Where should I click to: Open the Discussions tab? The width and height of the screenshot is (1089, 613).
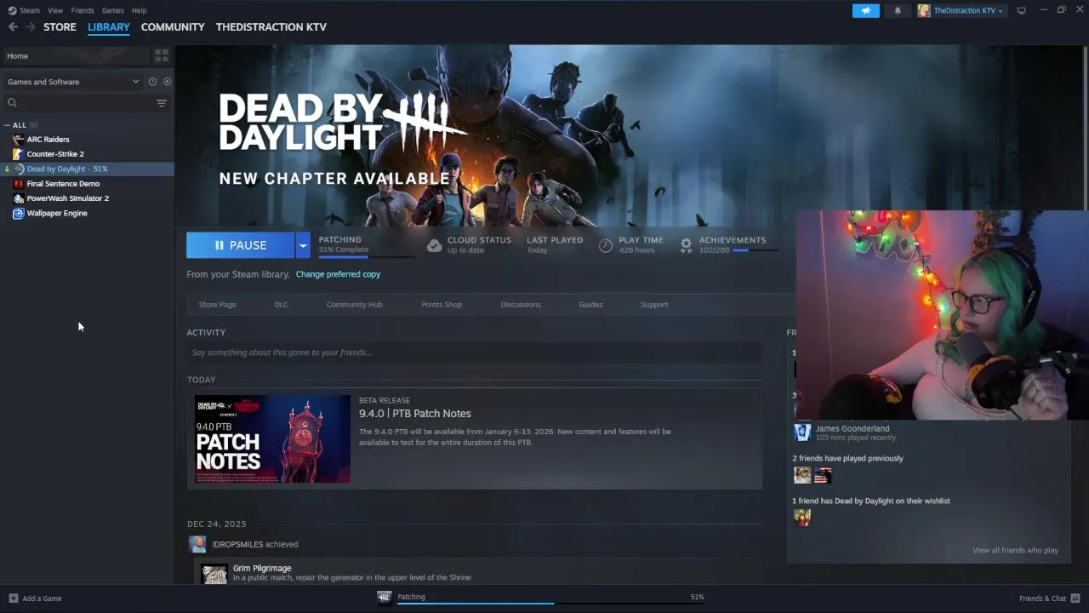click(521, 305)
